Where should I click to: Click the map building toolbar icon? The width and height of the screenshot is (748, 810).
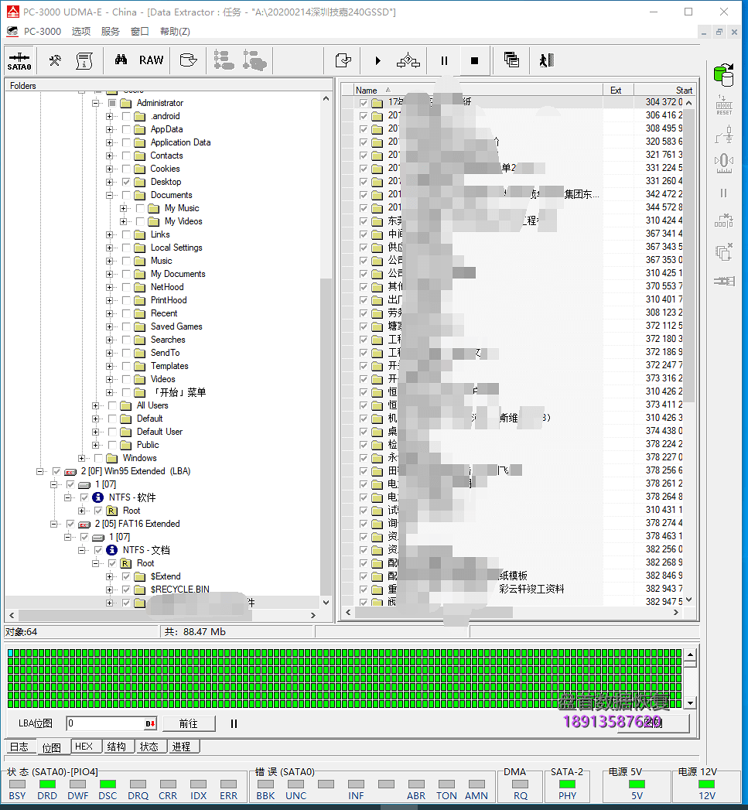(408, 61)
